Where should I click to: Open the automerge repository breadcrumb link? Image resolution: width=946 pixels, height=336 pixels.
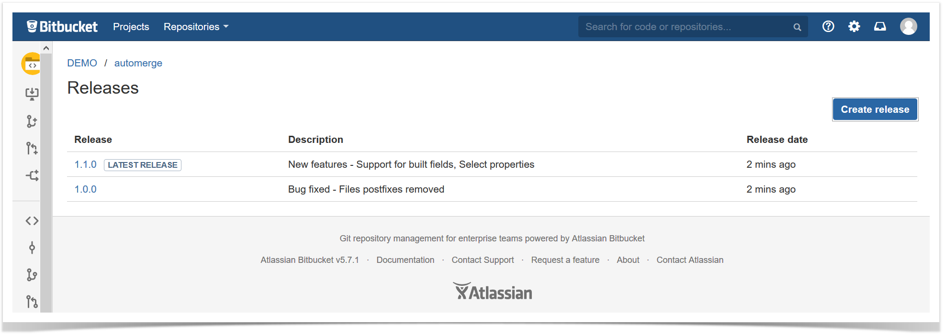coord(138,63)
